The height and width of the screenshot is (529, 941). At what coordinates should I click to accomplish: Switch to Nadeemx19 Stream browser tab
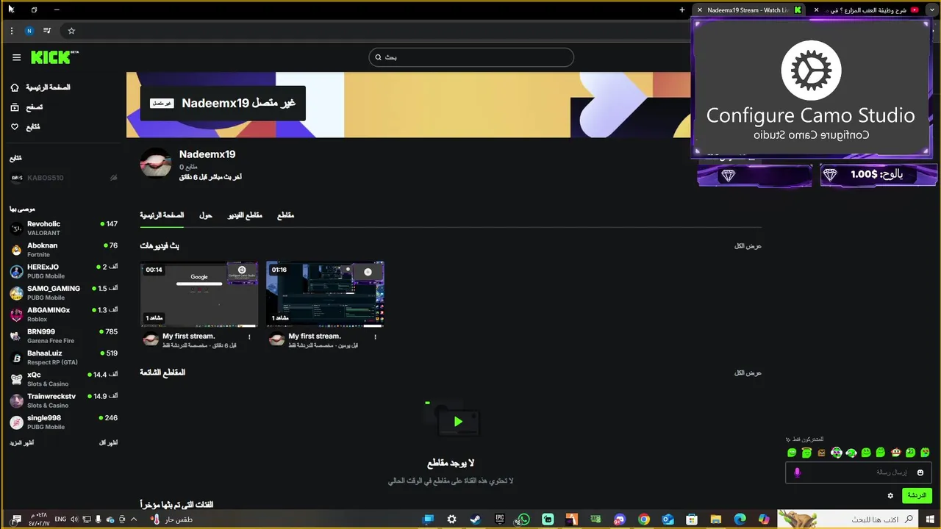[750, 10]
